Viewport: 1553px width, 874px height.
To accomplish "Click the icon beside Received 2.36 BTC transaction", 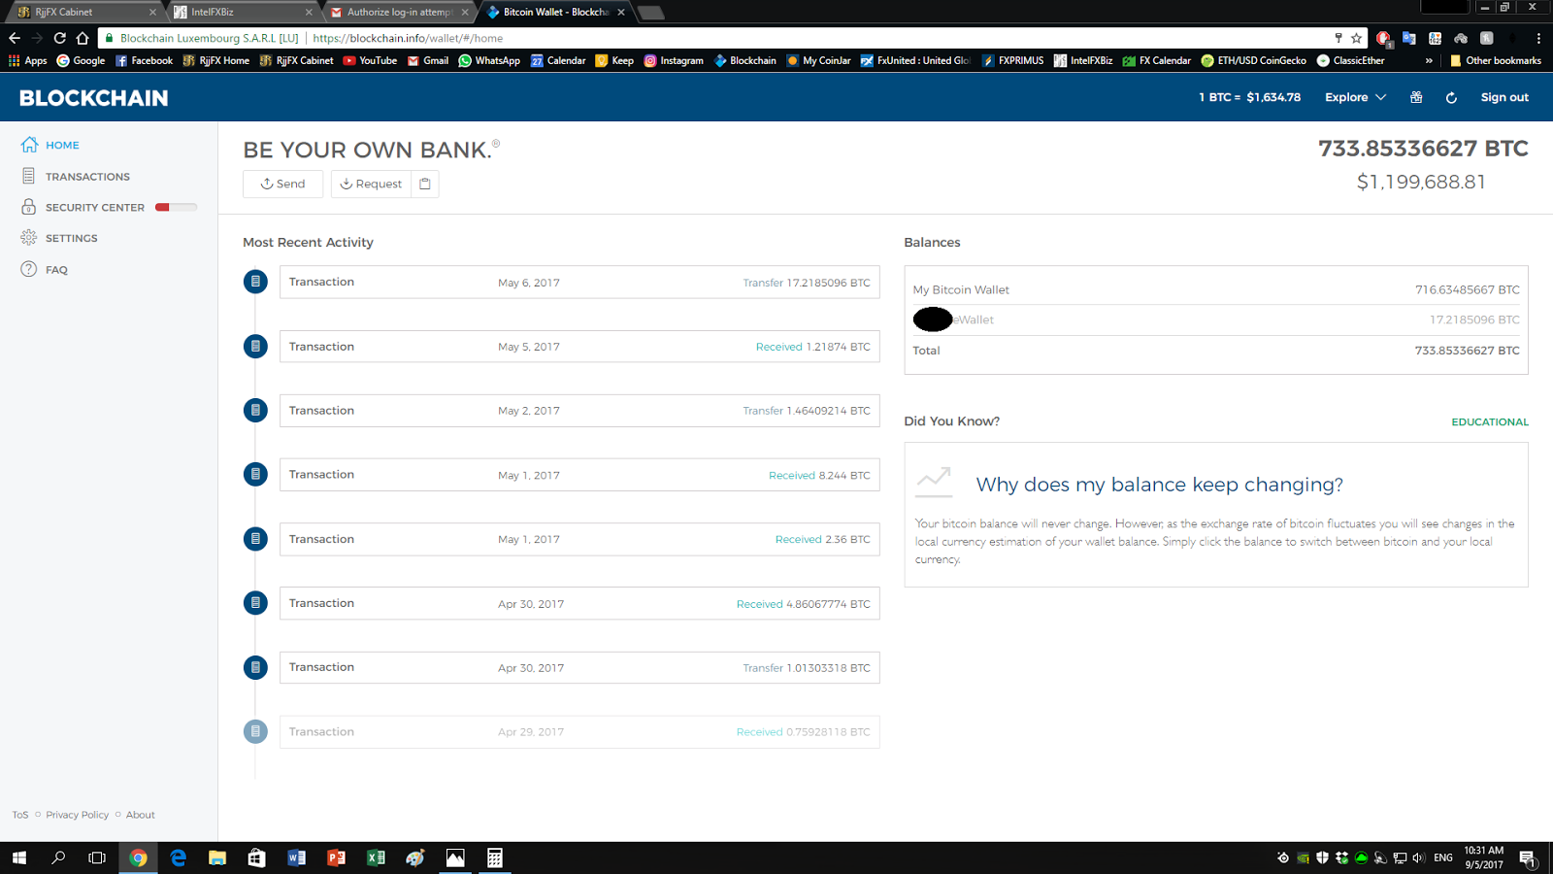I will pyautogui.click(x=255, y=539).
